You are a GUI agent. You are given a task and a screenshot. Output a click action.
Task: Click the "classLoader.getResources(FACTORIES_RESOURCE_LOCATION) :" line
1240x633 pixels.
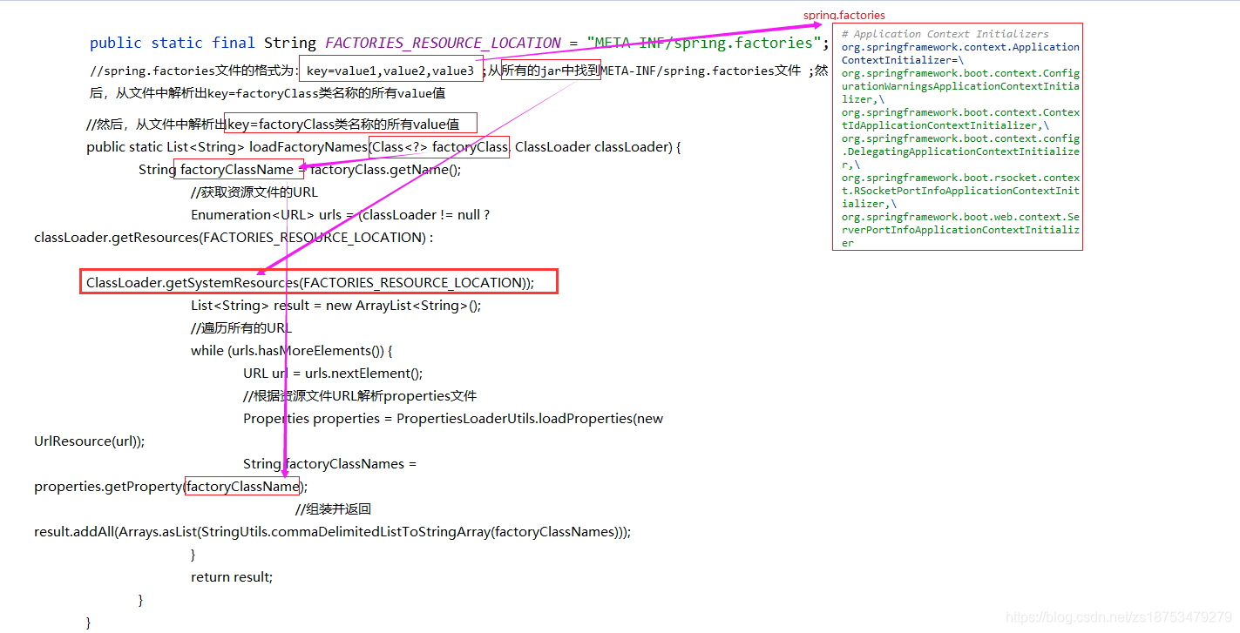tap(234, 237)
